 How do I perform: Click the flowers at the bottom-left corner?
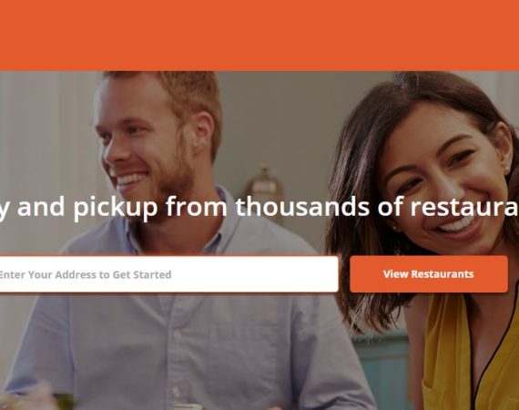pyautogui.click(x=33, y=399)
